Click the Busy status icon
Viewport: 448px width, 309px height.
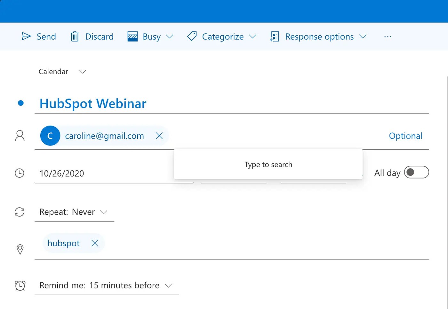pyautogui.click(x=132, y=36)
